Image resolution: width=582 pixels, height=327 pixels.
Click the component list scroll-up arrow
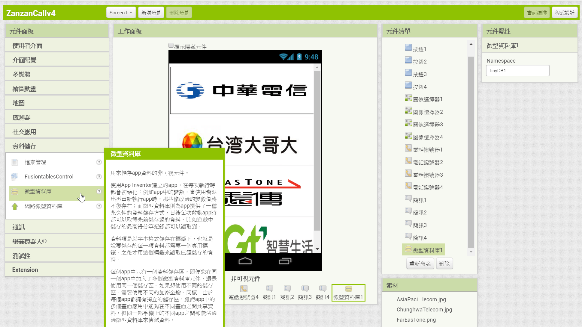[x=471, y=44]
